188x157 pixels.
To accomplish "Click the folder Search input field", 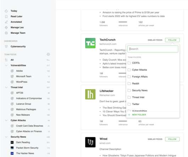I will (x=153, y=49).
